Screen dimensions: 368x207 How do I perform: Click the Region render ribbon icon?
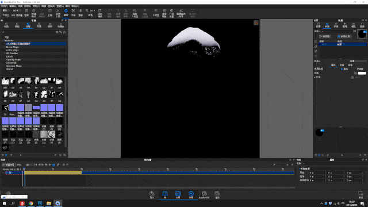(50, 13)
